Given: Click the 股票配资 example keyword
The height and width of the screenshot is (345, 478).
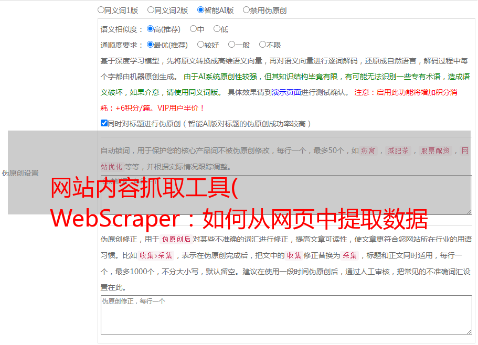Looking at the screenshot, I should (435, 150).
